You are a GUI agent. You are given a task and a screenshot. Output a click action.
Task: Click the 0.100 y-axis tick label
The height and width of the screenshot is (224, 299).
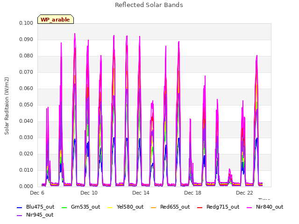pos(26,23)
